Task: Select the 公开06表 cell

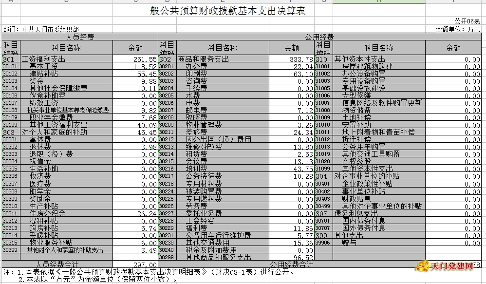Action: 467,21
